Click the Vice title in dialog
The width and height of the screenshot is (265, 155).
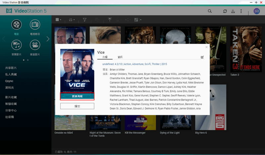(101, 52)
